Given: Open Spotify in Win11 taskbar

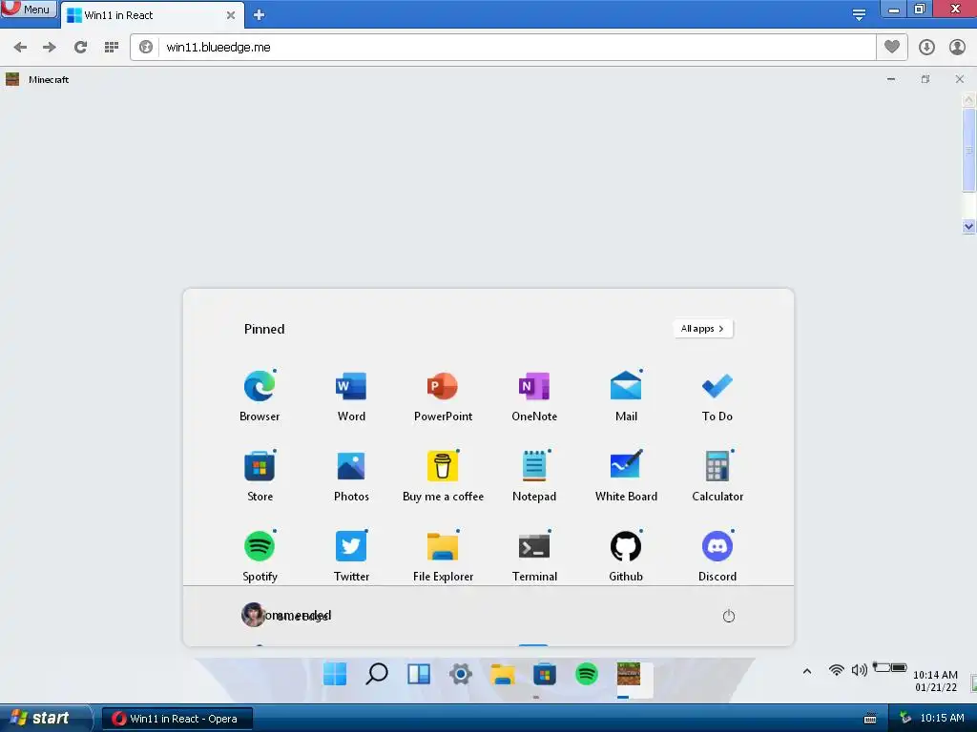Looking at the screenshot, I should (587, 674).
